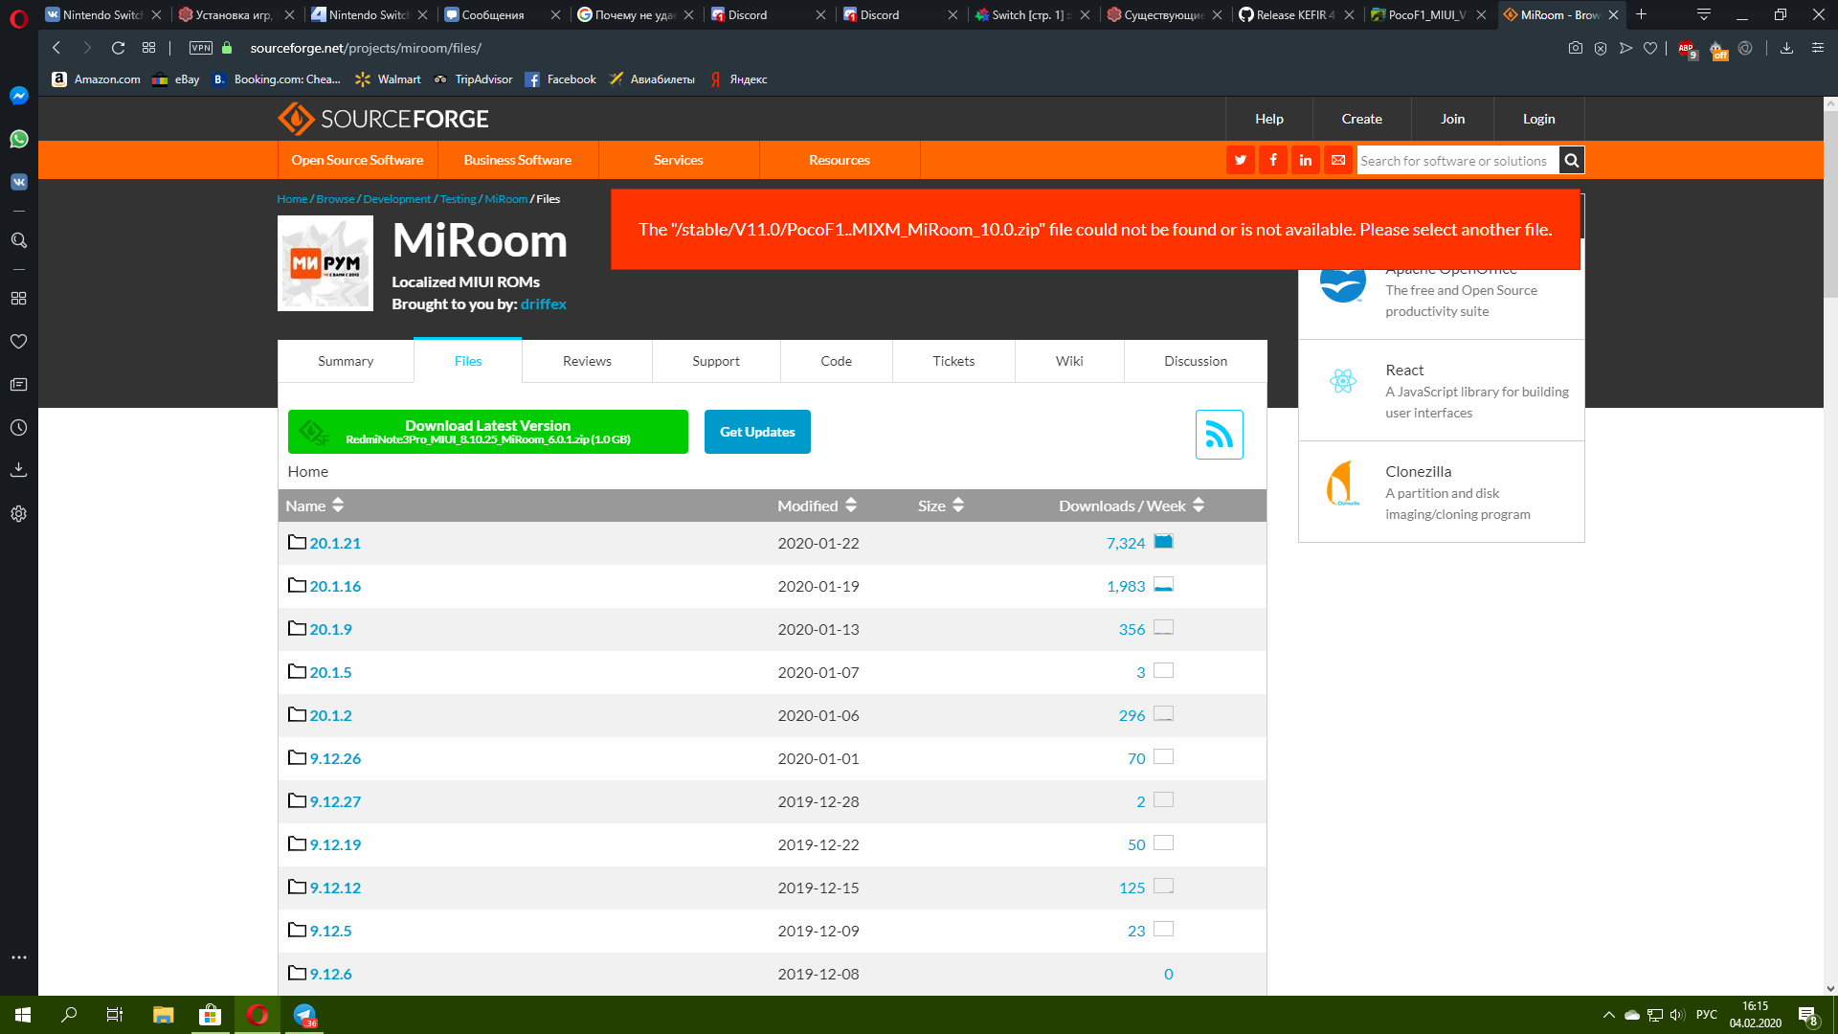
Task: Open the 20.1.21 folder icon
Action: [297, 542]
